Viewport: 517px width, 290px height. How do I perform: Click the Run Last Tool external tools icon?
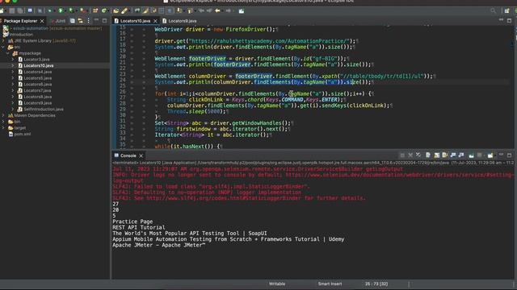(x=82, y=10)
